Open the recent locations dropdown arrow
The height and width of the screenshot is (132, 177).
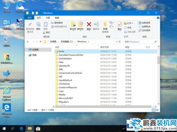37,42
